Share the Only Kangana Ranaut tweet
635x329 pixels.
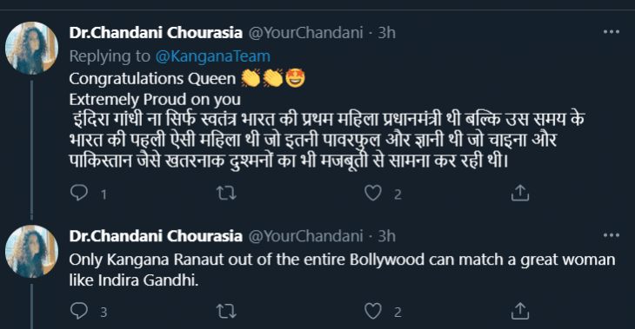point(520,312)
